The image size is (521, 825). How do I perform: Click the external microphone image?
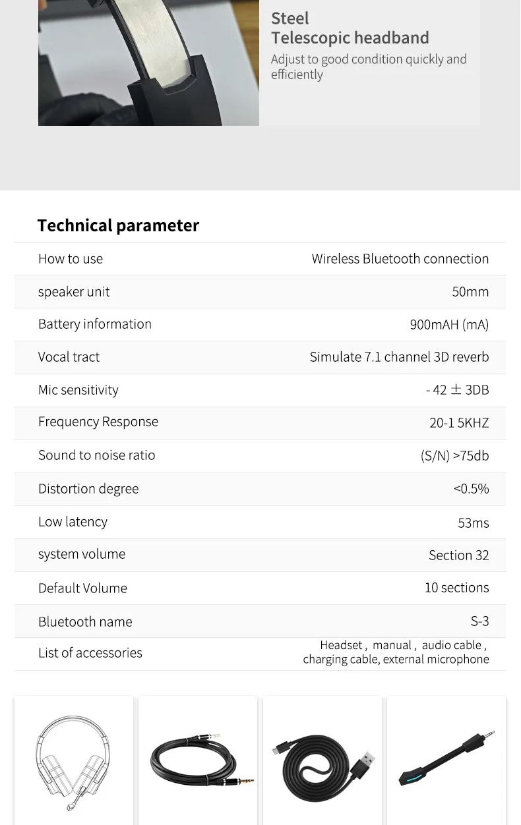pos(446,758)
